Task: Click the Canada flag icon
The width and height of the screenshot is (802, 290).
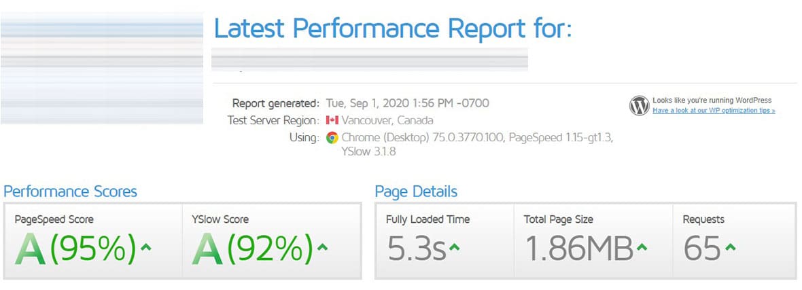Action: [332, 121]
